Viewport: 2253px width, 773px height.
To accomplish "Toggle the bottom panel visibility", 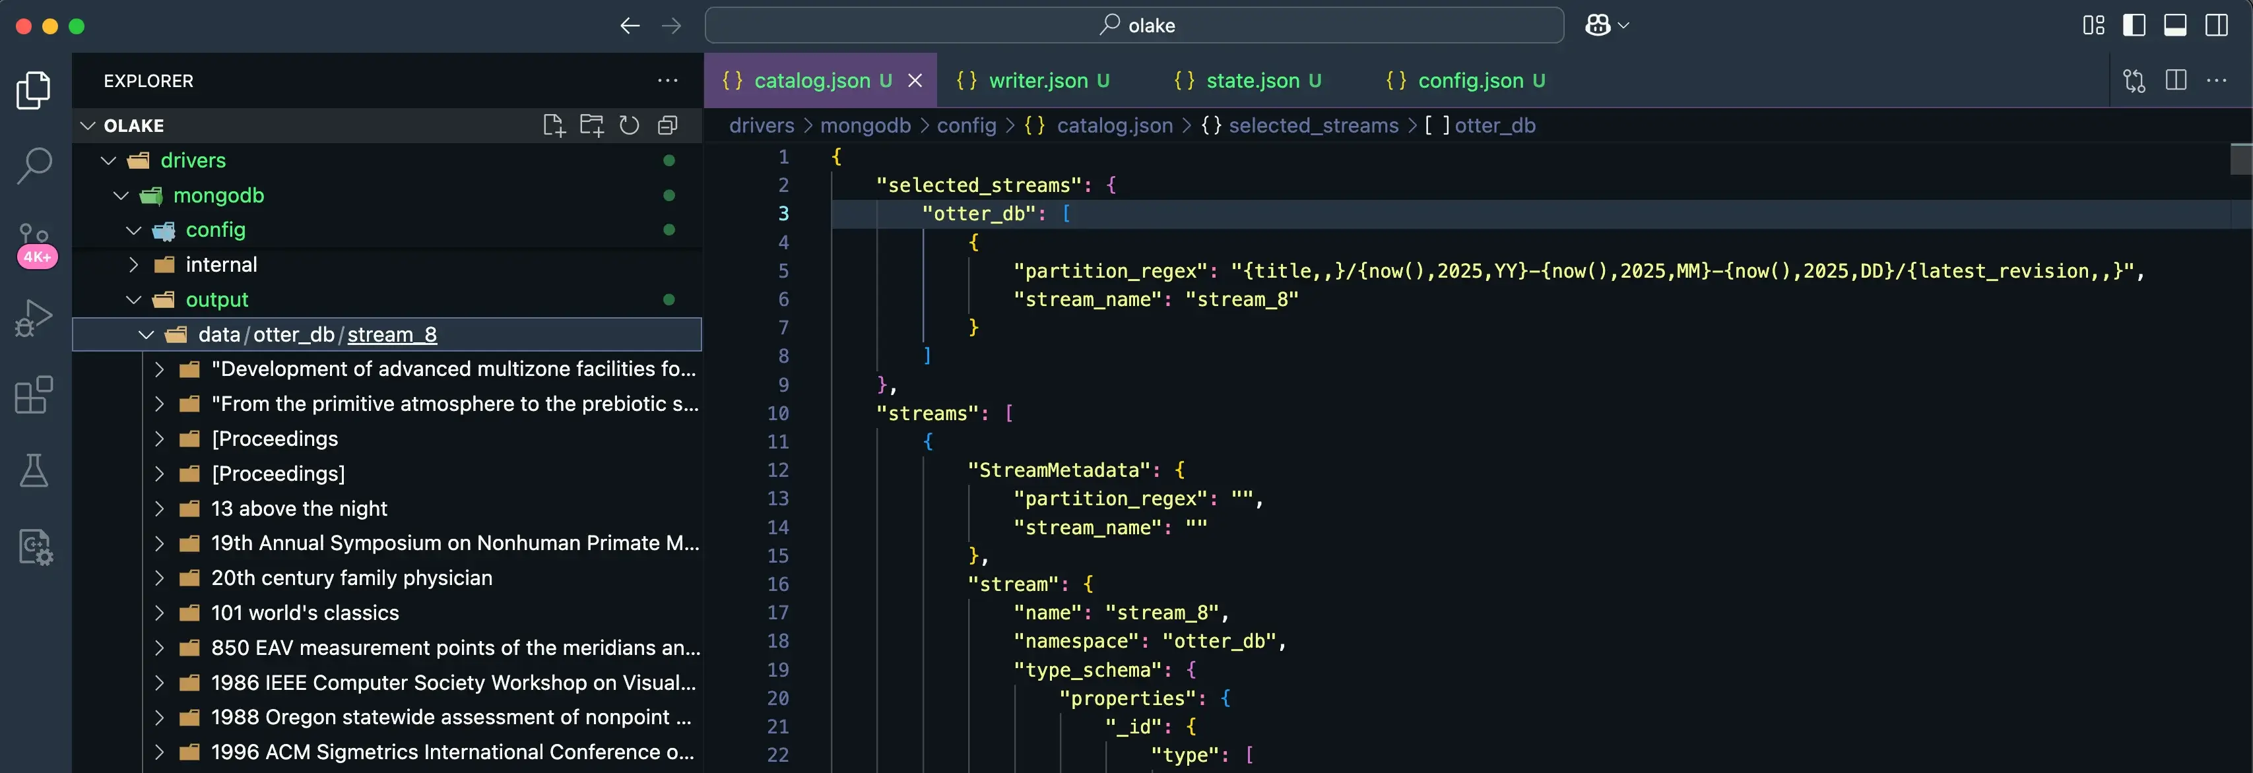I will tap(2175, 25).
